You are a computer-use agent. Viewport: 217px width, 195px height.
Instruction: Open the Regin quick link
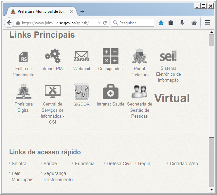tap(144, 164)
